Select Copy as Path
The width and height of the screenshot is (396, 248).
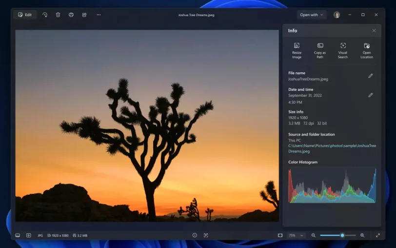[x=320, y=51]
